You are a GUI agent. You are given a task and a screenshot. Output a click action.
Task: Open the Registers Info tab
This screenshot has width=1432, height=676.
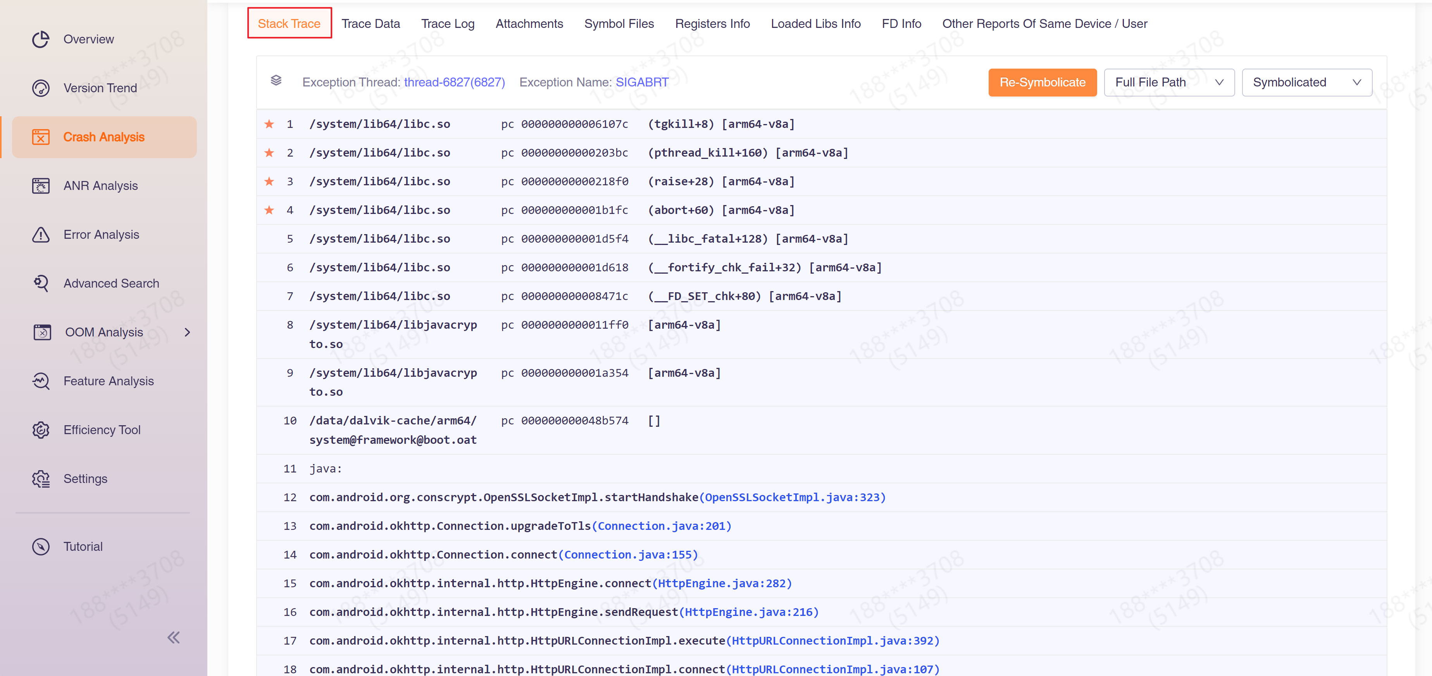pos(712,24)
